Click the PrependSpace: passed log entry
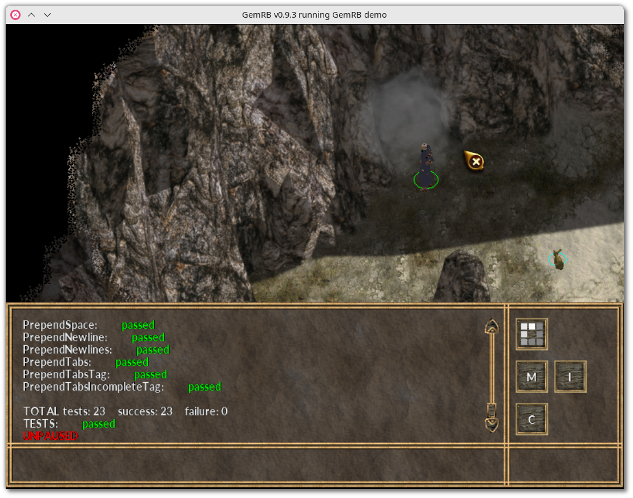 [x=88, y=325]
